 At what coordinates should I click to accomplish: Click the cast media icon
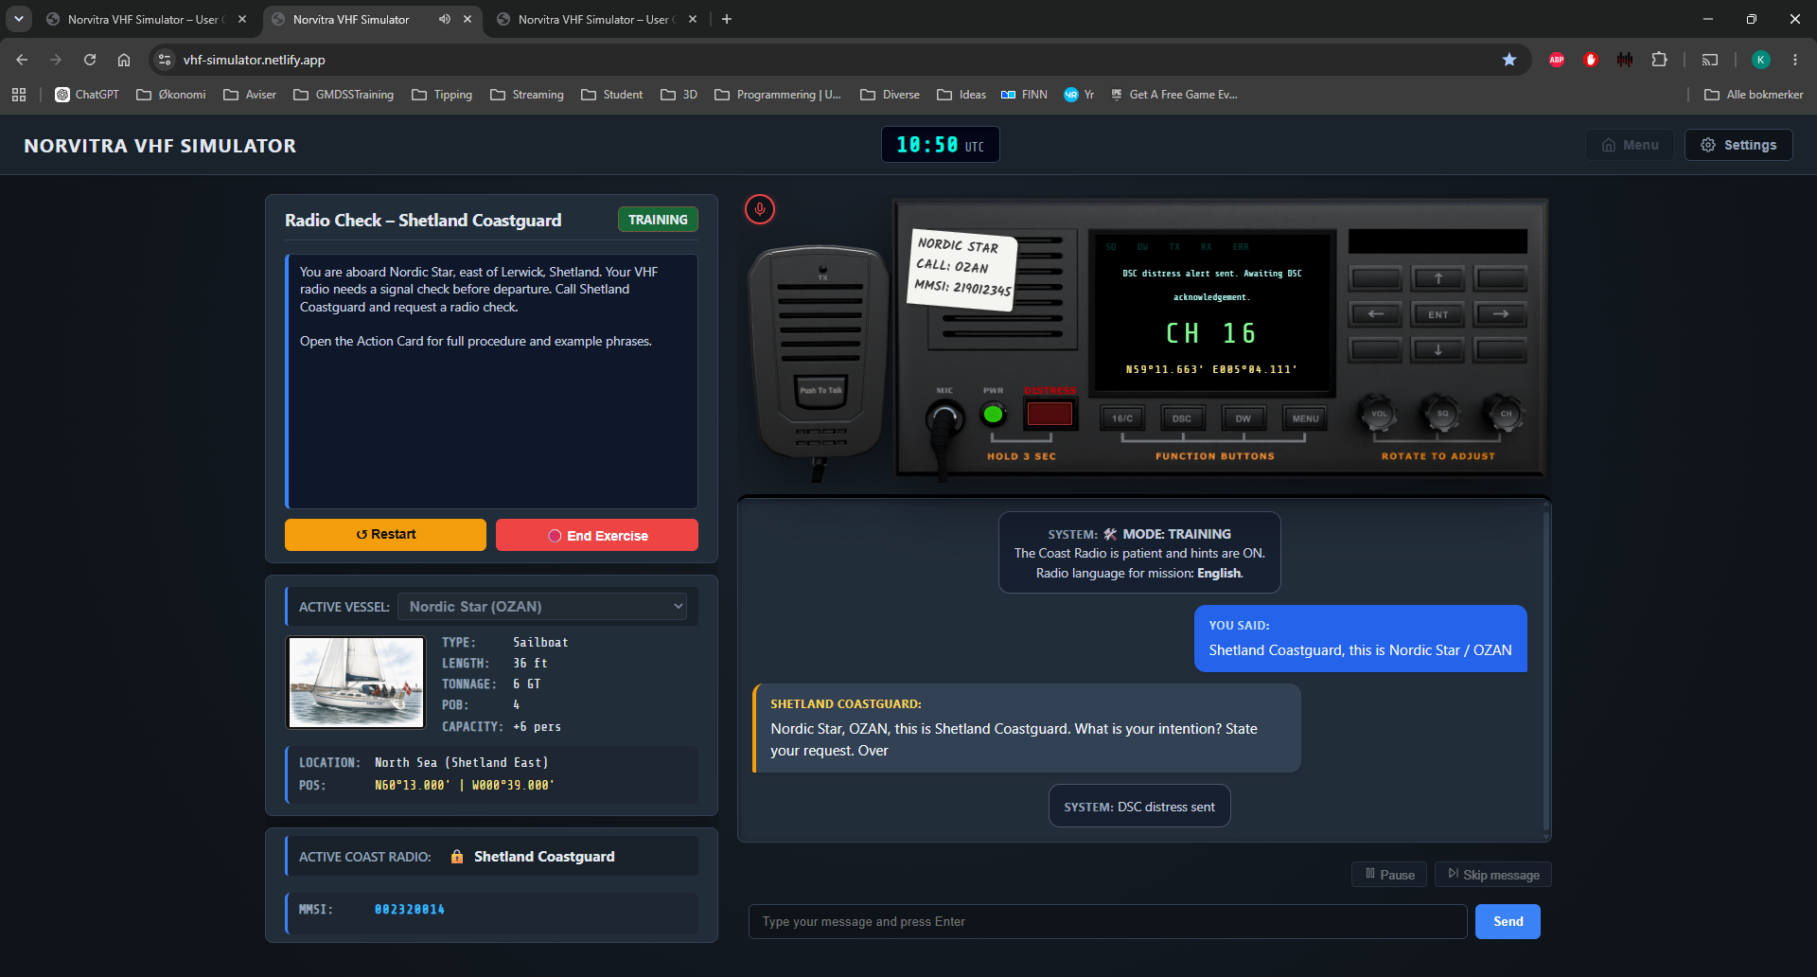coord(1710,60)
